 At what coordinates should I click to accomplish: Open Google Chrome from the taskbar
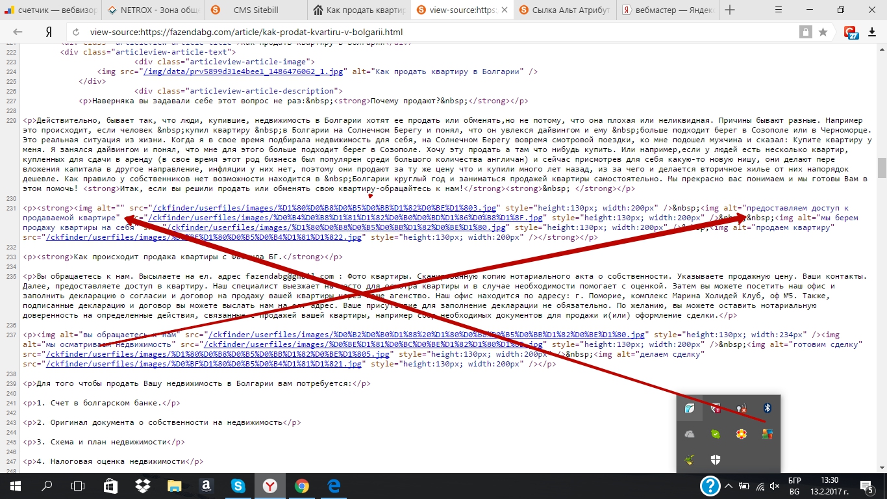click(x=301, y=485)
